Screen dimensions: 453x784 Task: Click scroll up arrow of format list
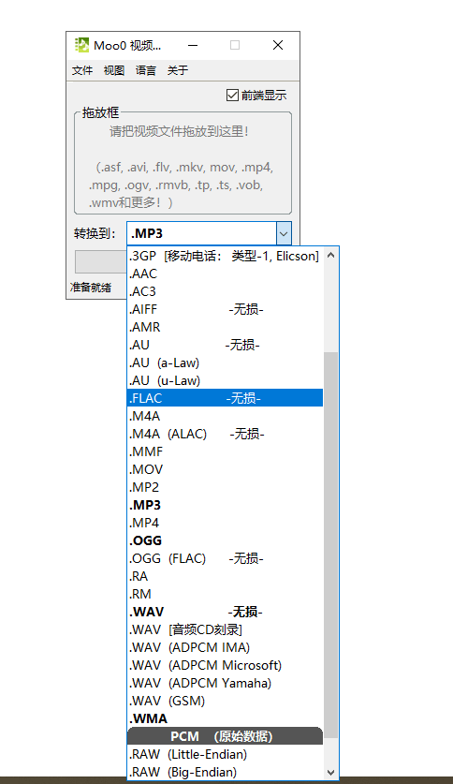(x=330, y=255)
